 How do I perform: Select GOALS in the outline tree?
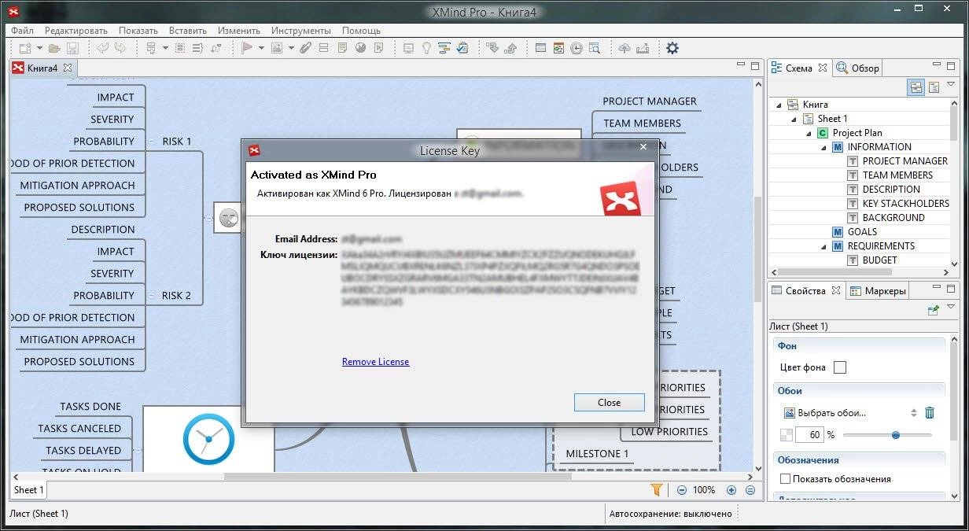click(862, 232)
